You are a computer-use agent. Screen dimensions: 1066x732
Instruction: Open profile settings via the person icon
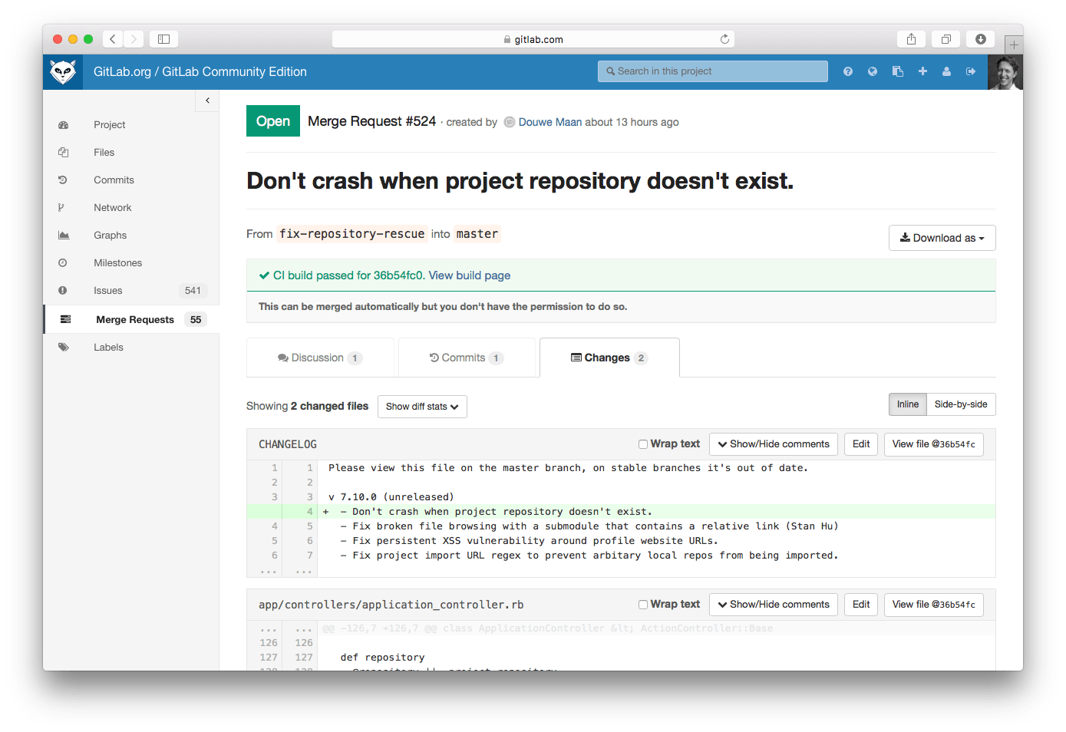tap(946, 71)
